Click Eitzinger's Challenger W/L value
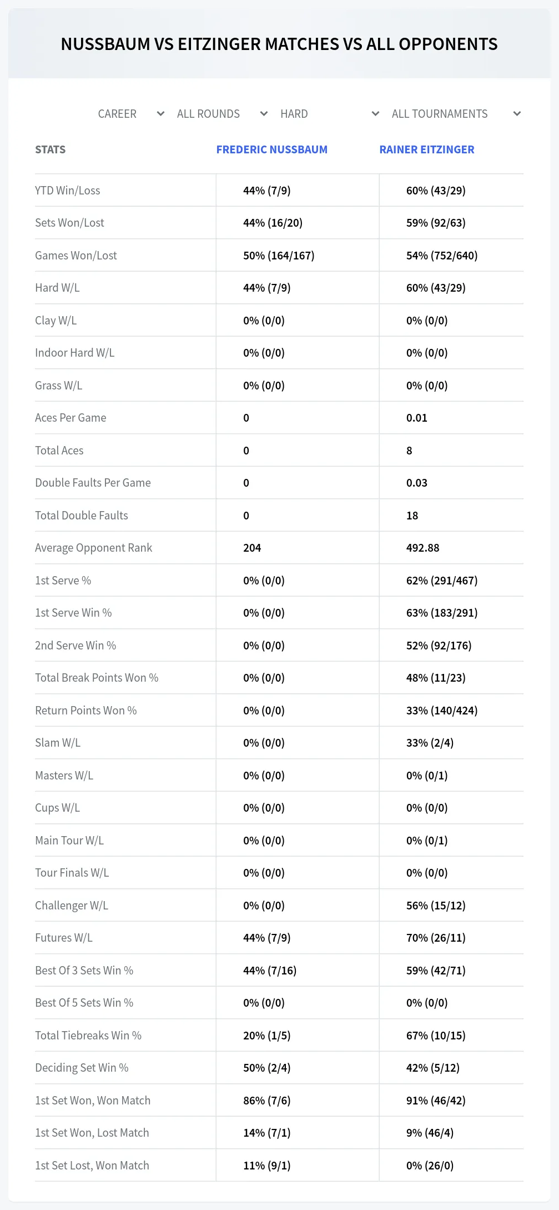Screen dimensions: 559x1210 point(436,906)
